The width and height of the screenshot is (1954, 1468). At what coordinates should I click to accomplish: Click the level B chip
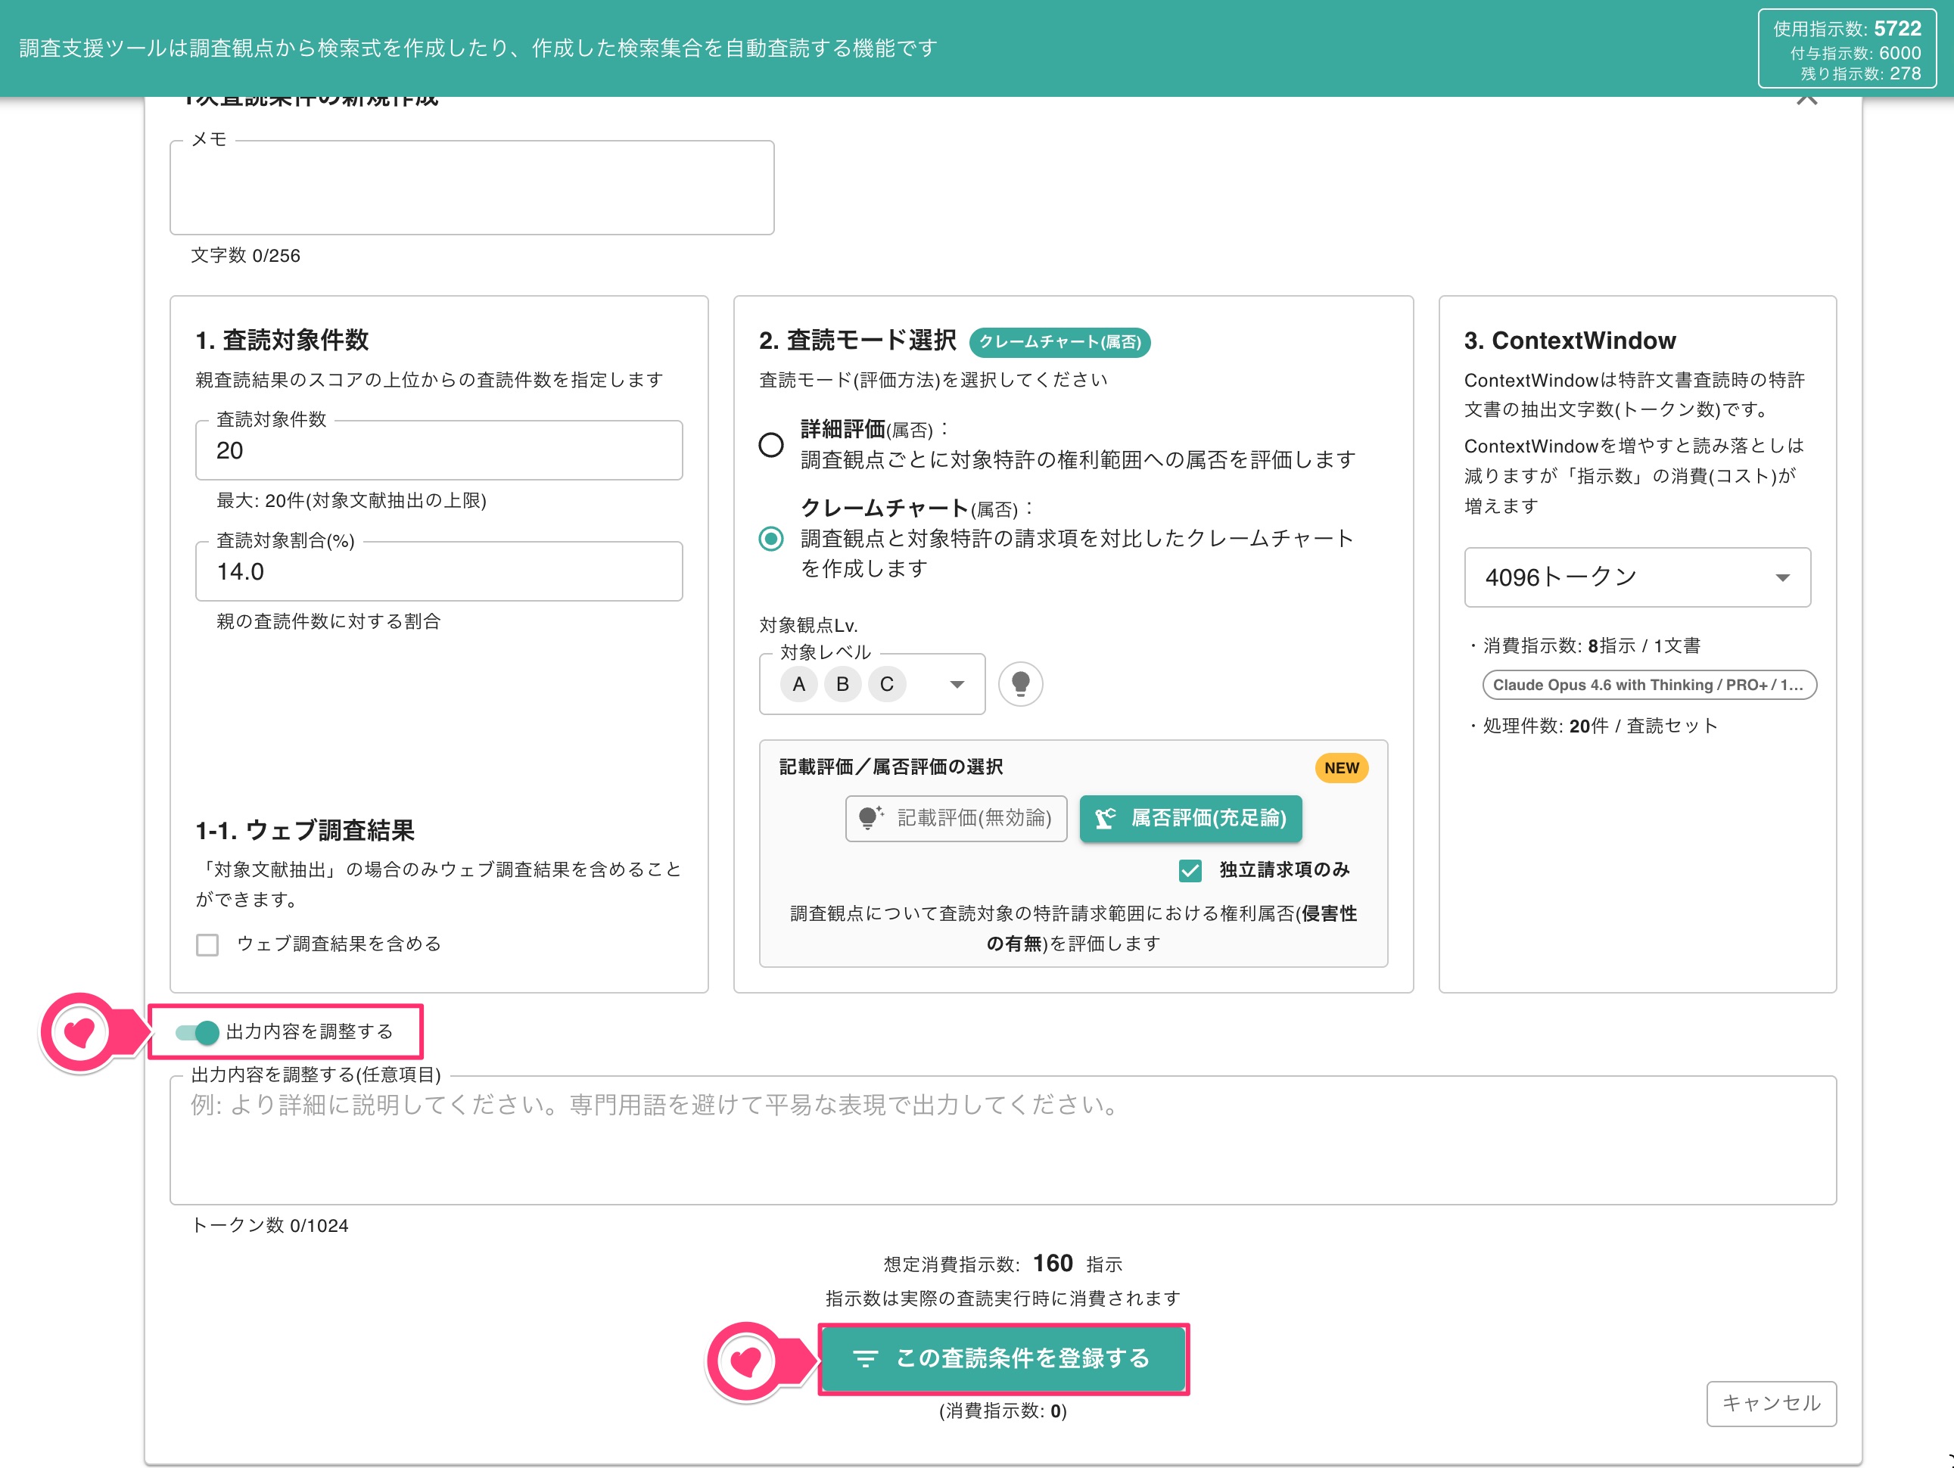(x=843, y=685)
